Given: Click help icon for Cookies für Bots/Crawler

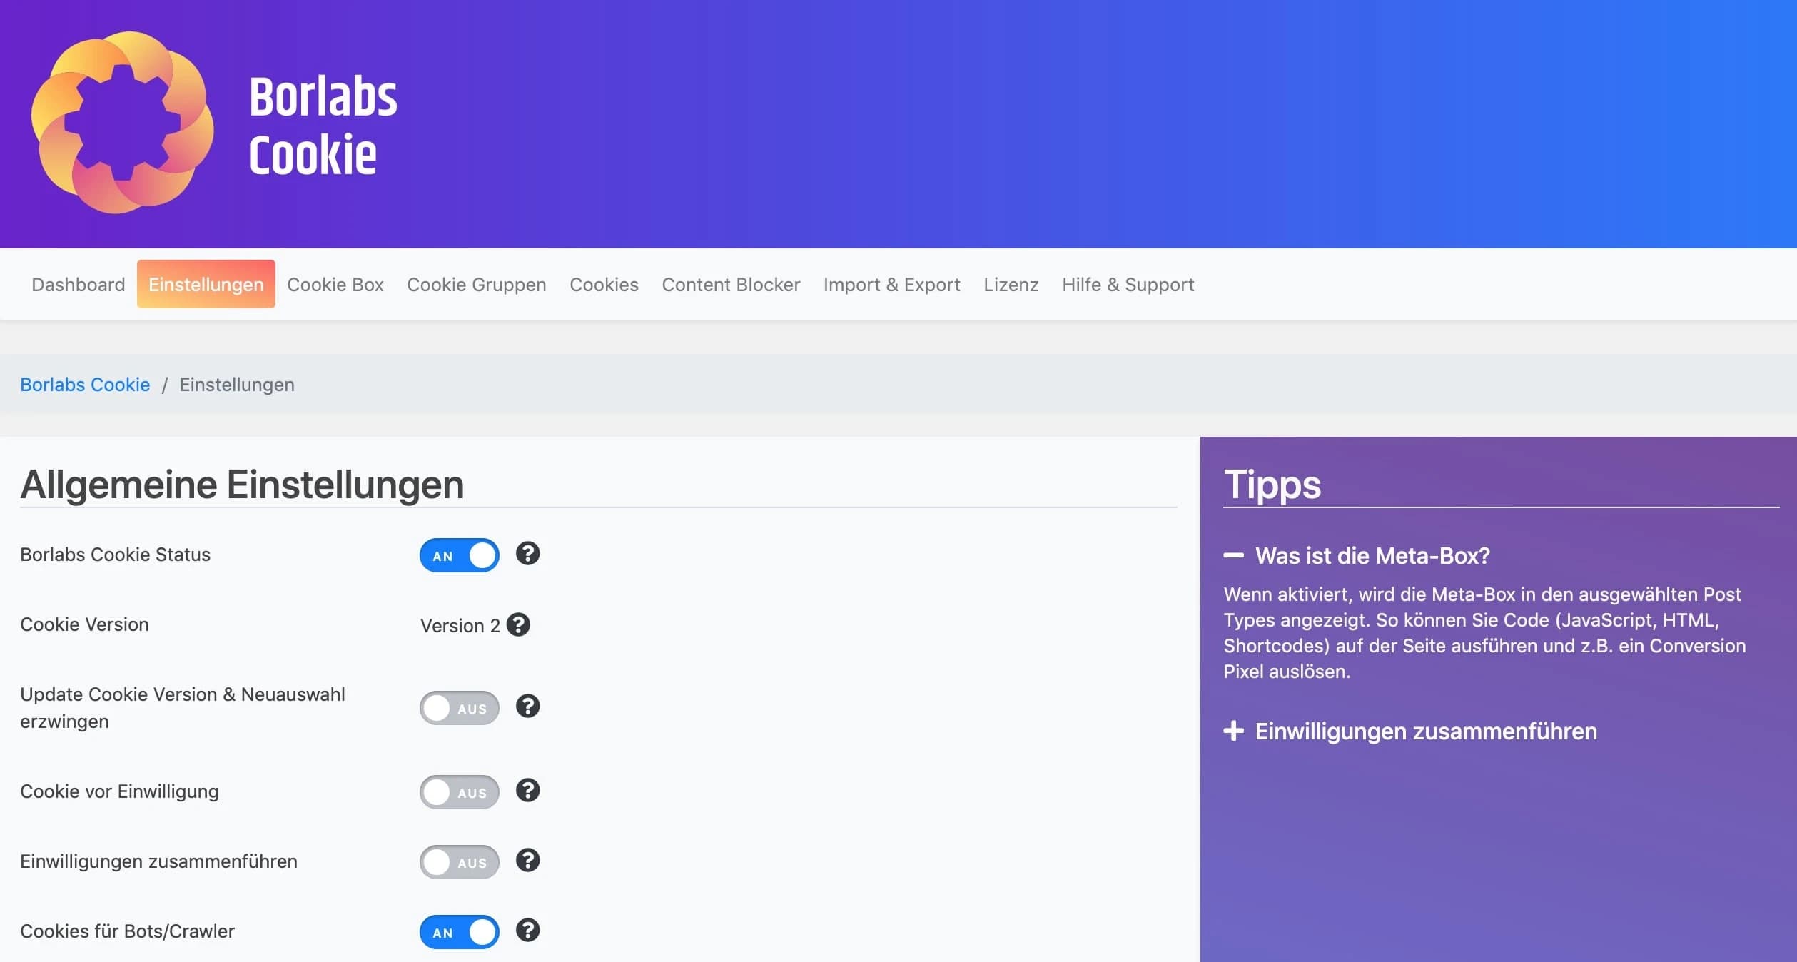Looking at the screenshot, I should pyautogui.click(x=527, y=931).
